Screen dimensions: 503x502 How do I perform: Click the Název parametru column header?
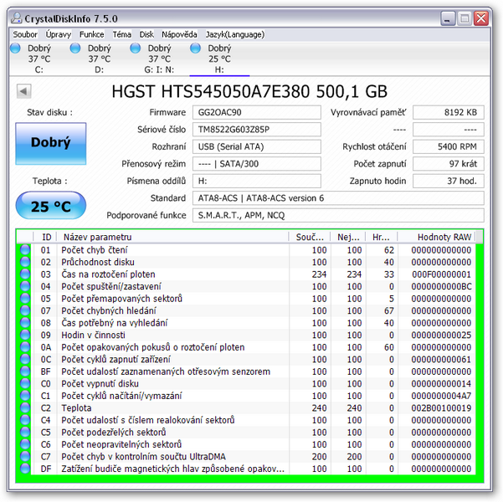[x=172, y=237]
